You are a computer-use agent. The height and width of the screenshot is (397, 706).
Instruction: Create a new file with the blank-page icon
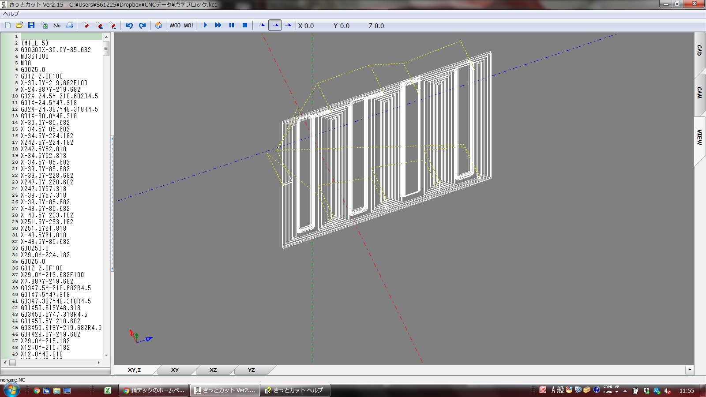tap(8, 26)
